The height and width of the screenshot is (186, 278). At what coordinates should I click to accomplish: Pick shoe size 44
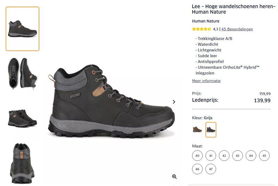(x=251, y=156)
